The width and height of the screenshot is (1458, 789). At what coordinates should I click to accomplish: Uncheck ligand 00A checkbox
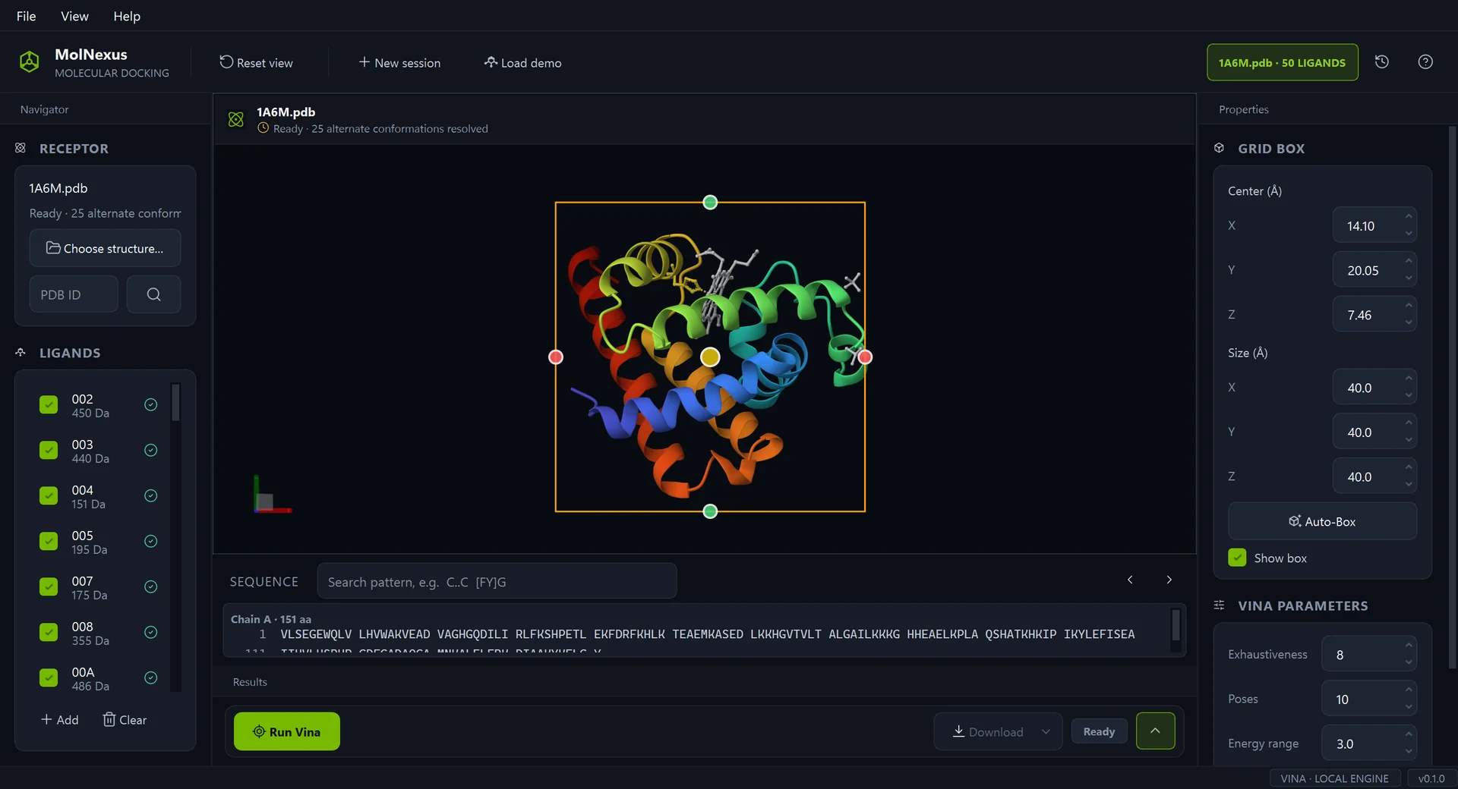coord(49,678)
